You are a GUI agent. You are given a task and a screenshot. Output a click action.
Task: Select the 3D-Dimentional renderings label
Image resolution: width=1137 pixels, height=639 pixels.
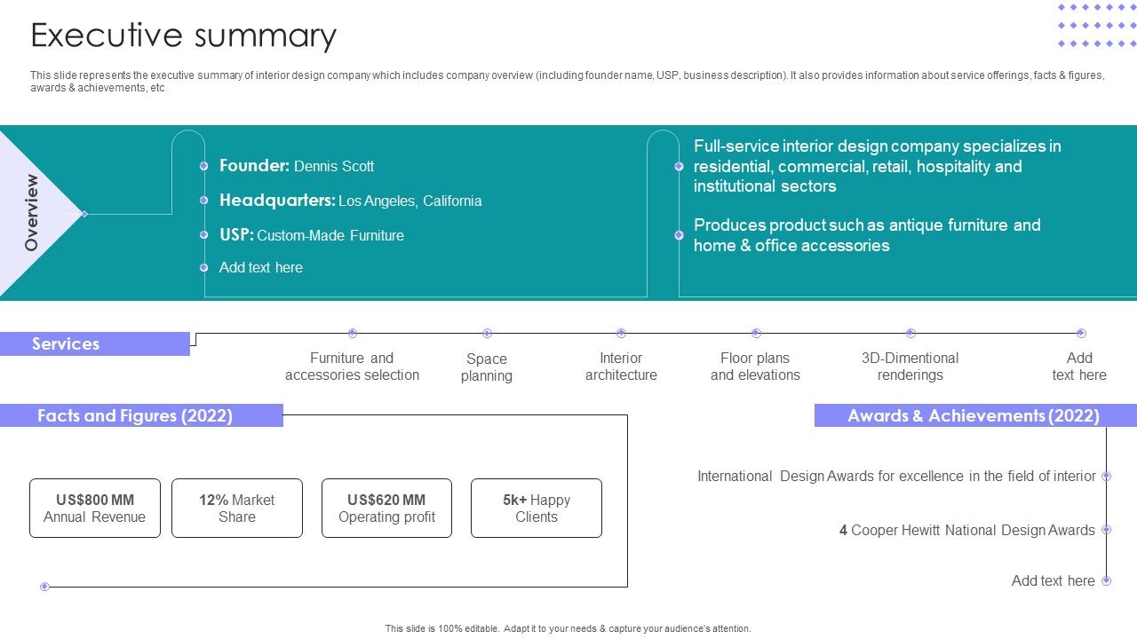pos(910,367)
